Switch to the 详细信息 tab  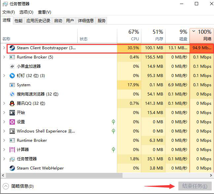pyautogui.click(x=86, y=20)
